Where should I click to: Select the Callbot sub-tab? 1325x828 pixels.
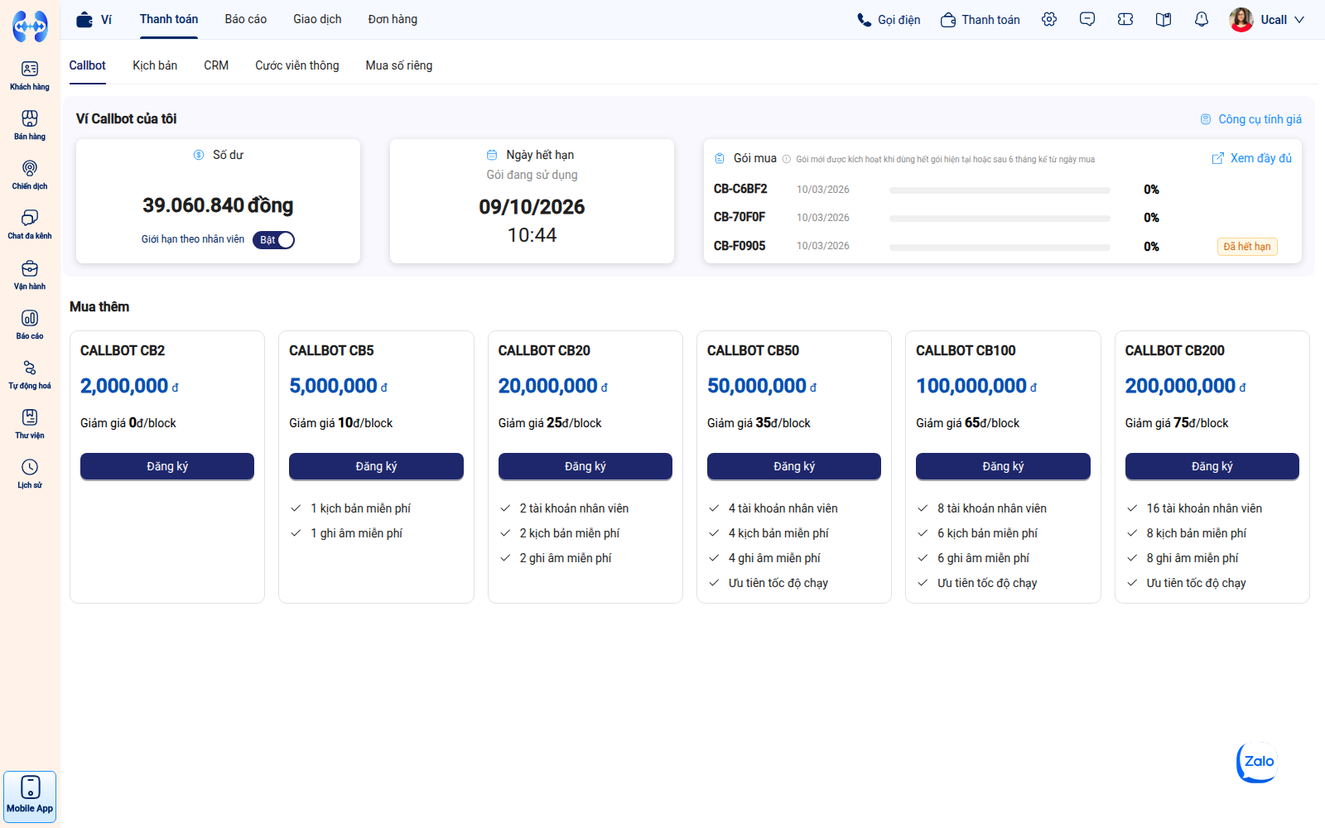[x=88, y=65]
